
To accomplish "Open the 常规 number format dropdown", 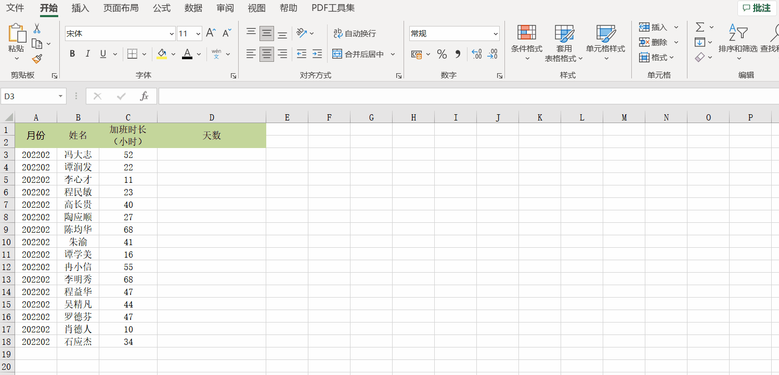I will coord(496,33).
